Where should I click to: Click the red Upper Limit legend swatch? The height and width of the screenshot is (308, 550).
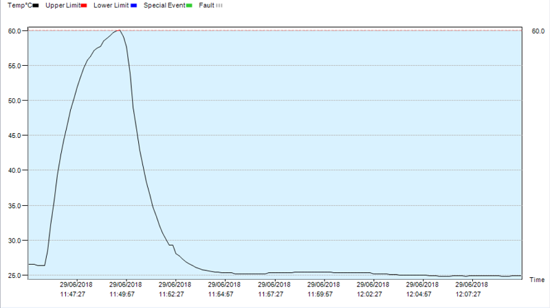click(83, 5)
